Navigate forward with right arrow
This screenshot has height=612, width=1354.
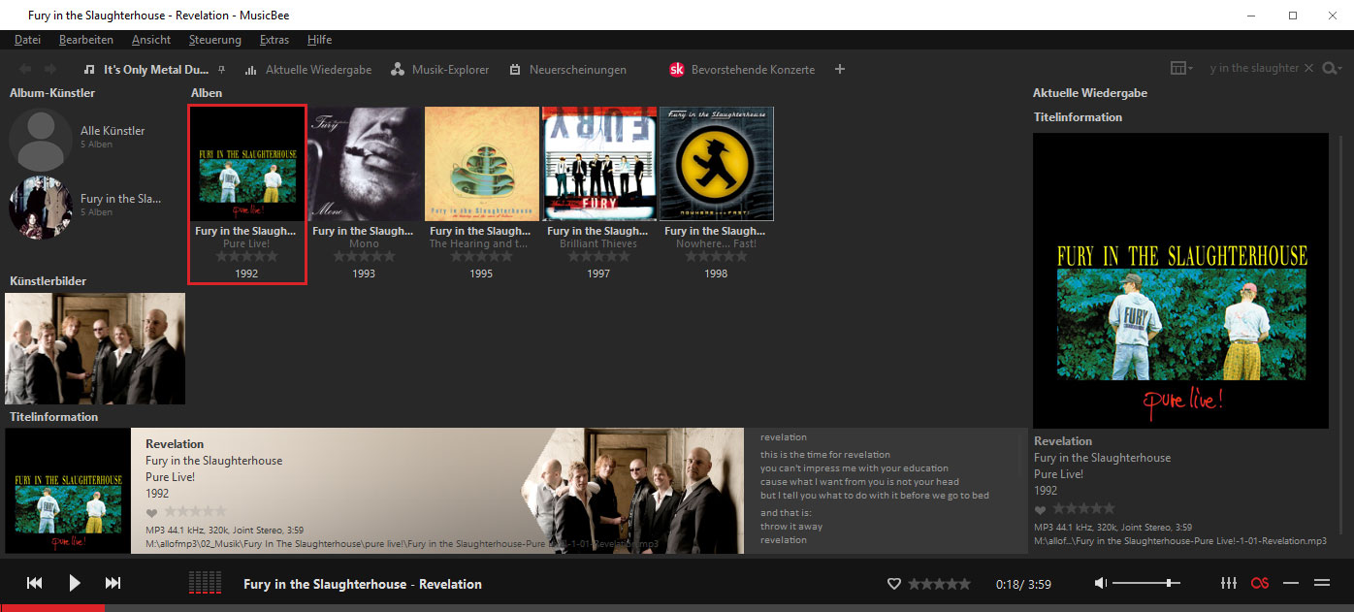(x=50, y=69)
